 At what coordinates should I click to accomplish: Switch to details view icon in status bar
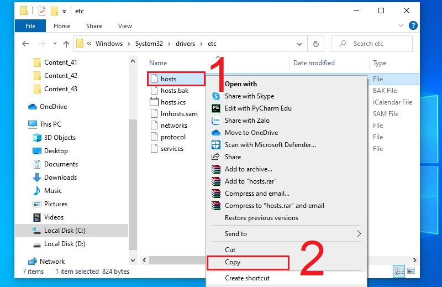[x=399, y=272]
